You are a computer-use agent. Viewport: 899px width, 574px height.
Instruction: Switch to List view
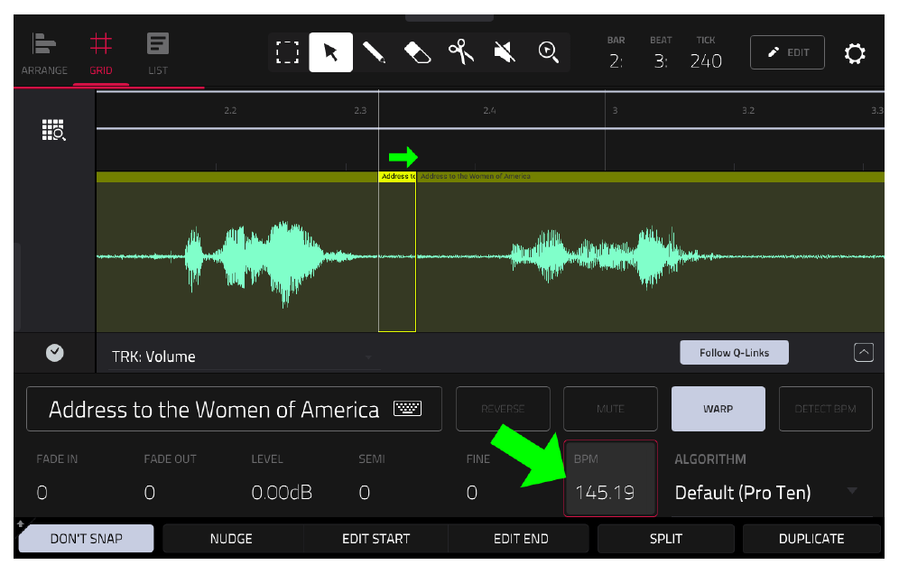pos(158,54)
